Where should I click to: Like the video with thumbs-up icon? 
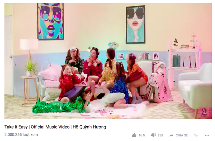click(x=134, y=135)
